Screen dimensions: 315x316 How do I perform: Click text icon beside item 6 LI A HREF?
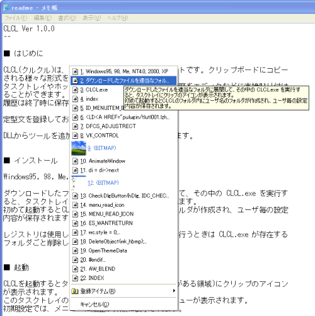coord(75,117)
